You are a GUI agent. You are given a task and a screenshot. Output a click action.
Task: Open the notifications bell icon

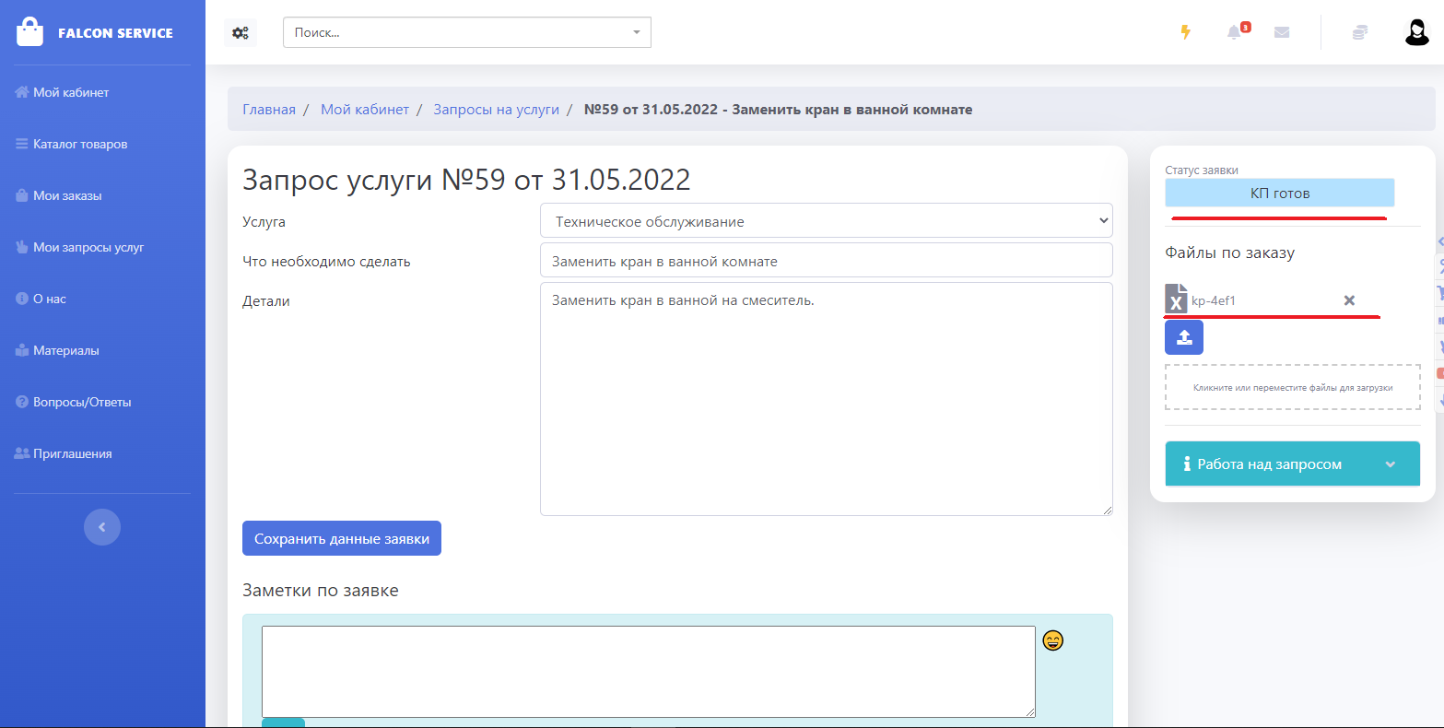(x=1234, y=32)
